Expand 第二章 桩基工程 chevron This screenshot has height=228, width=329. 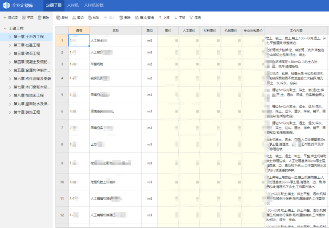click(x=10, y=45)
